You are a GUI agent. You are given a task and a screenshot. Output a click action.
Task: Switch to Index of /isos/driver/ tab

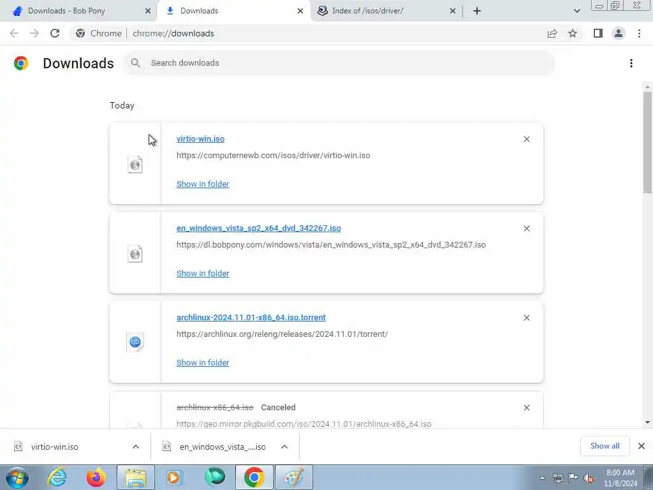(386, 11)
